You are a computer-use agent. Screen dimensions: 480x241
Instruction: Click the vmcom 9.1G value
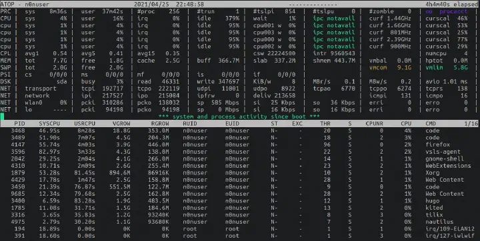click(x=390, y=68)
